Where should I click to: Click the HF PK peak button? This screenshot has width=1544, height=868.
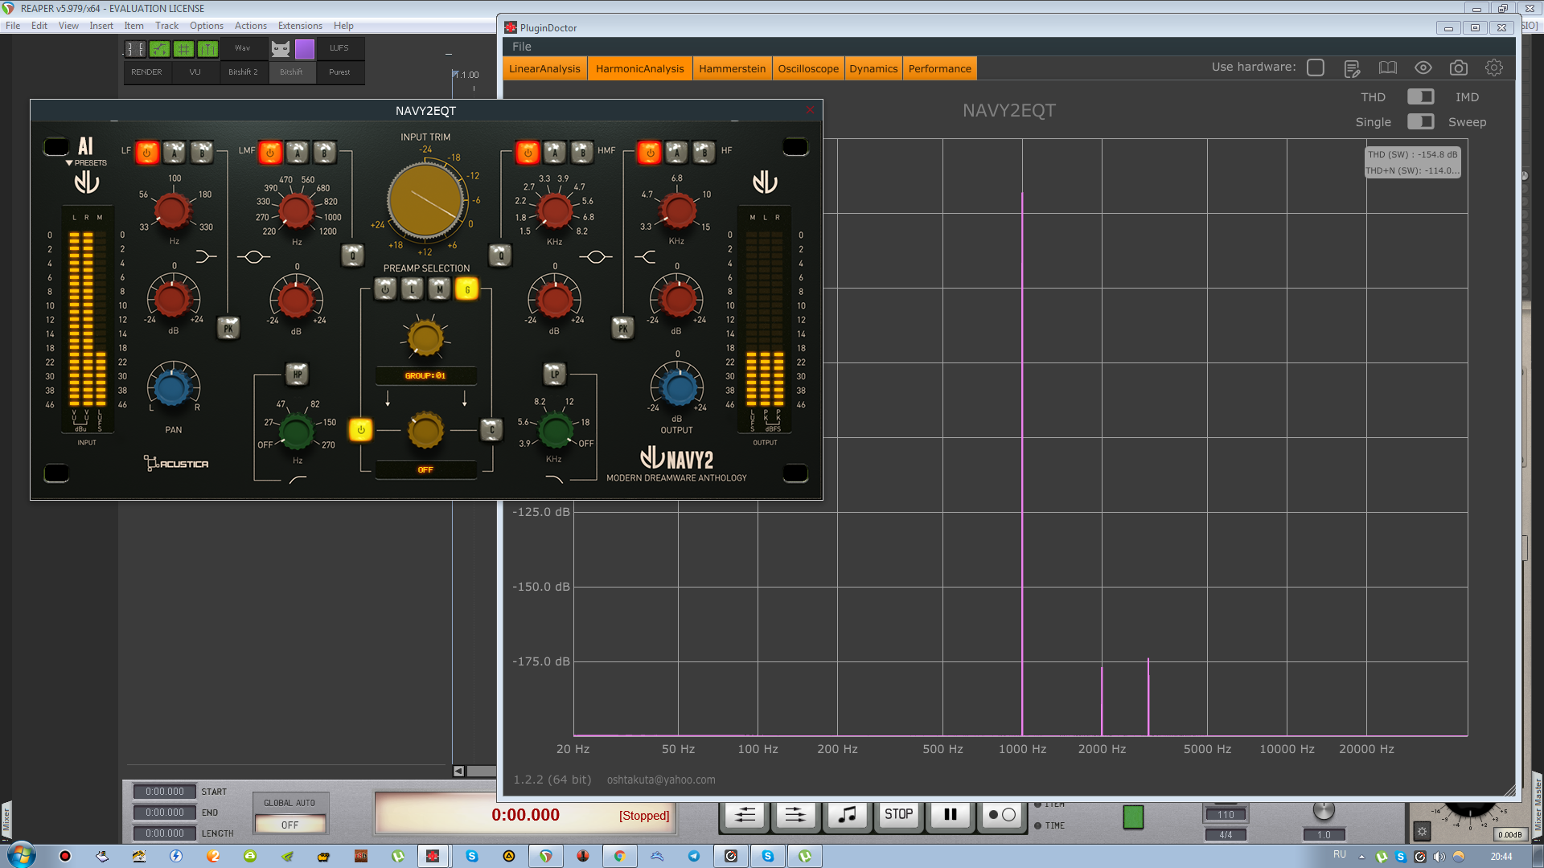coord(622,328)
